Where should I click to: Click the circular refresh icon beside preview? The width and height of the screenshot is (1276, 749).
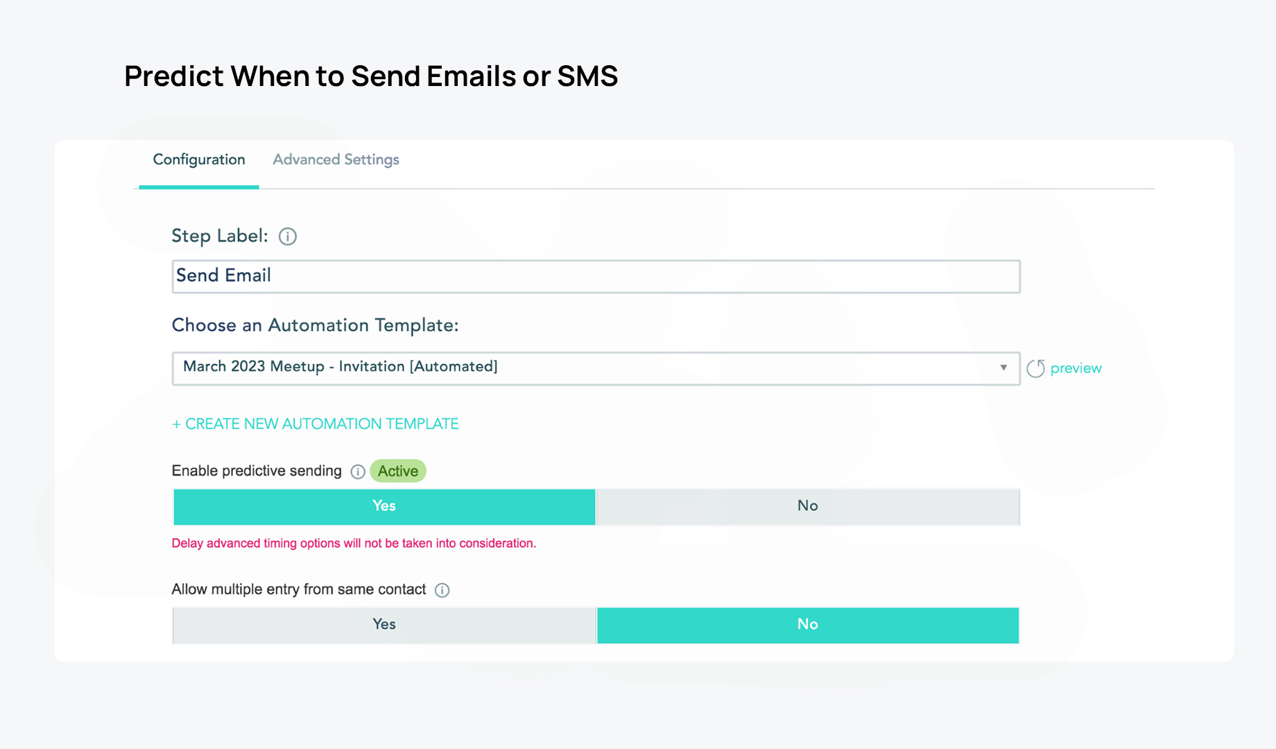pos(1035,368)
